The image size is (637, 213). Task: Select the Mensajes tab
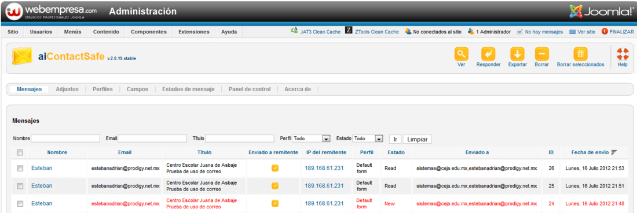tap(30, 89)
